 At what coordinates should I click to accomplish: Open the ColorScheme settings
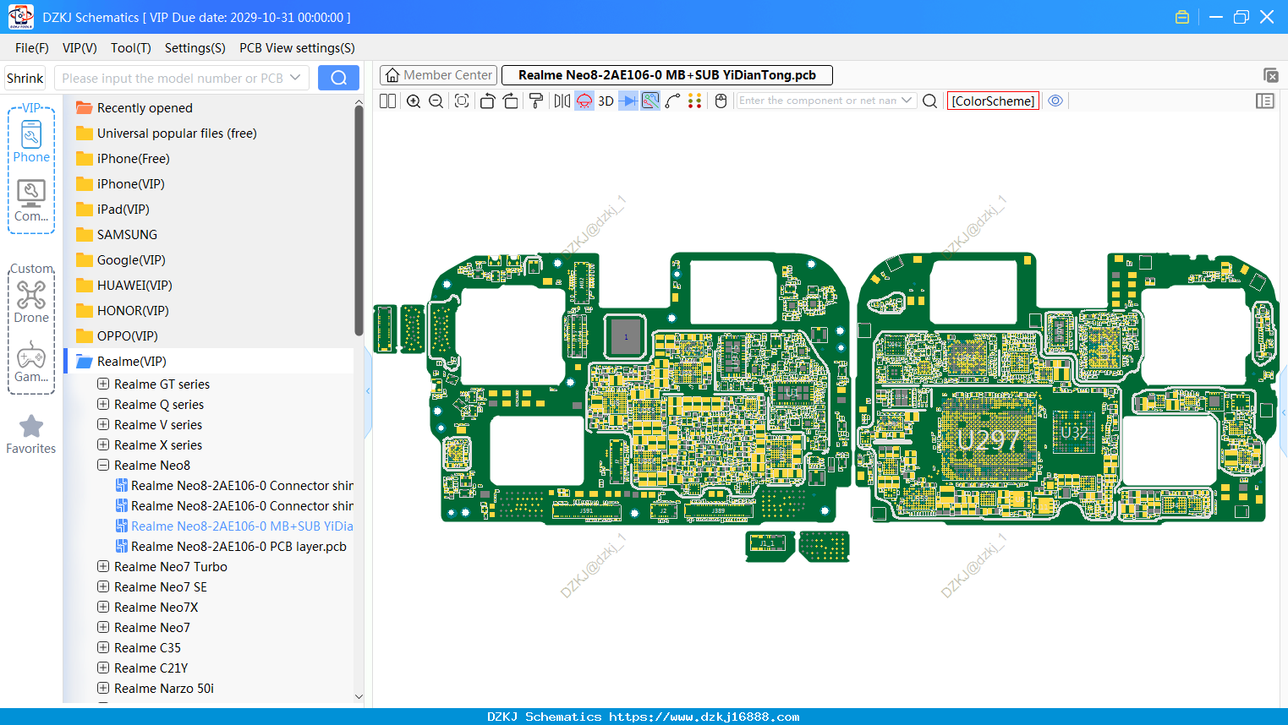993,101
